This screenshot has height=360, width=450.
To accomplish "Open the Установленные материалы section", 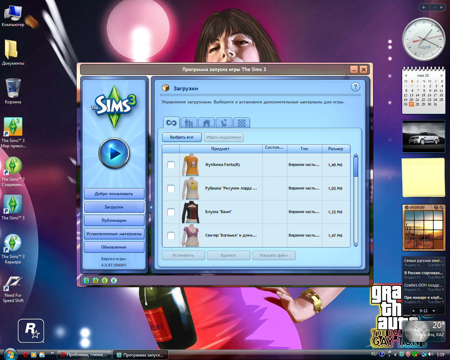I will tap(114, 234).
